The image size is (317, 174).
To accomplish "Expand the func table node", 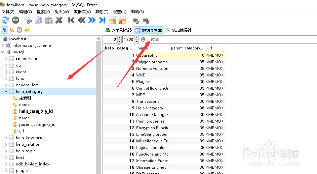I will [x=6, y=78].
